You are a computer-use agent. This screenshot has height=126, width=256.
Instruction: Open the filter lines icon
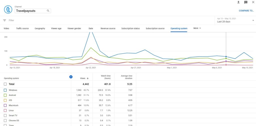click(4, 20)
